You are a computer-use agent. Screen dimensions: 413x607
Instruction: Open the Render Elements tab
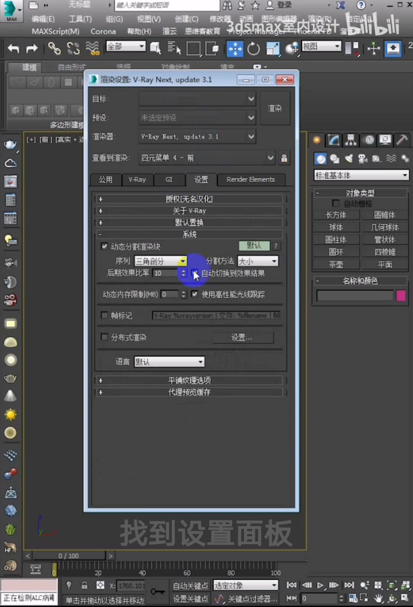click(x=251, y=180)
